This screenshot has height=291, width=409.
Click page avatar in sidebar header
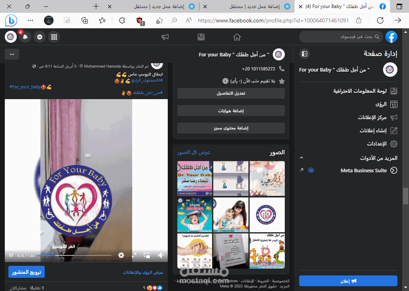[390, 70]
